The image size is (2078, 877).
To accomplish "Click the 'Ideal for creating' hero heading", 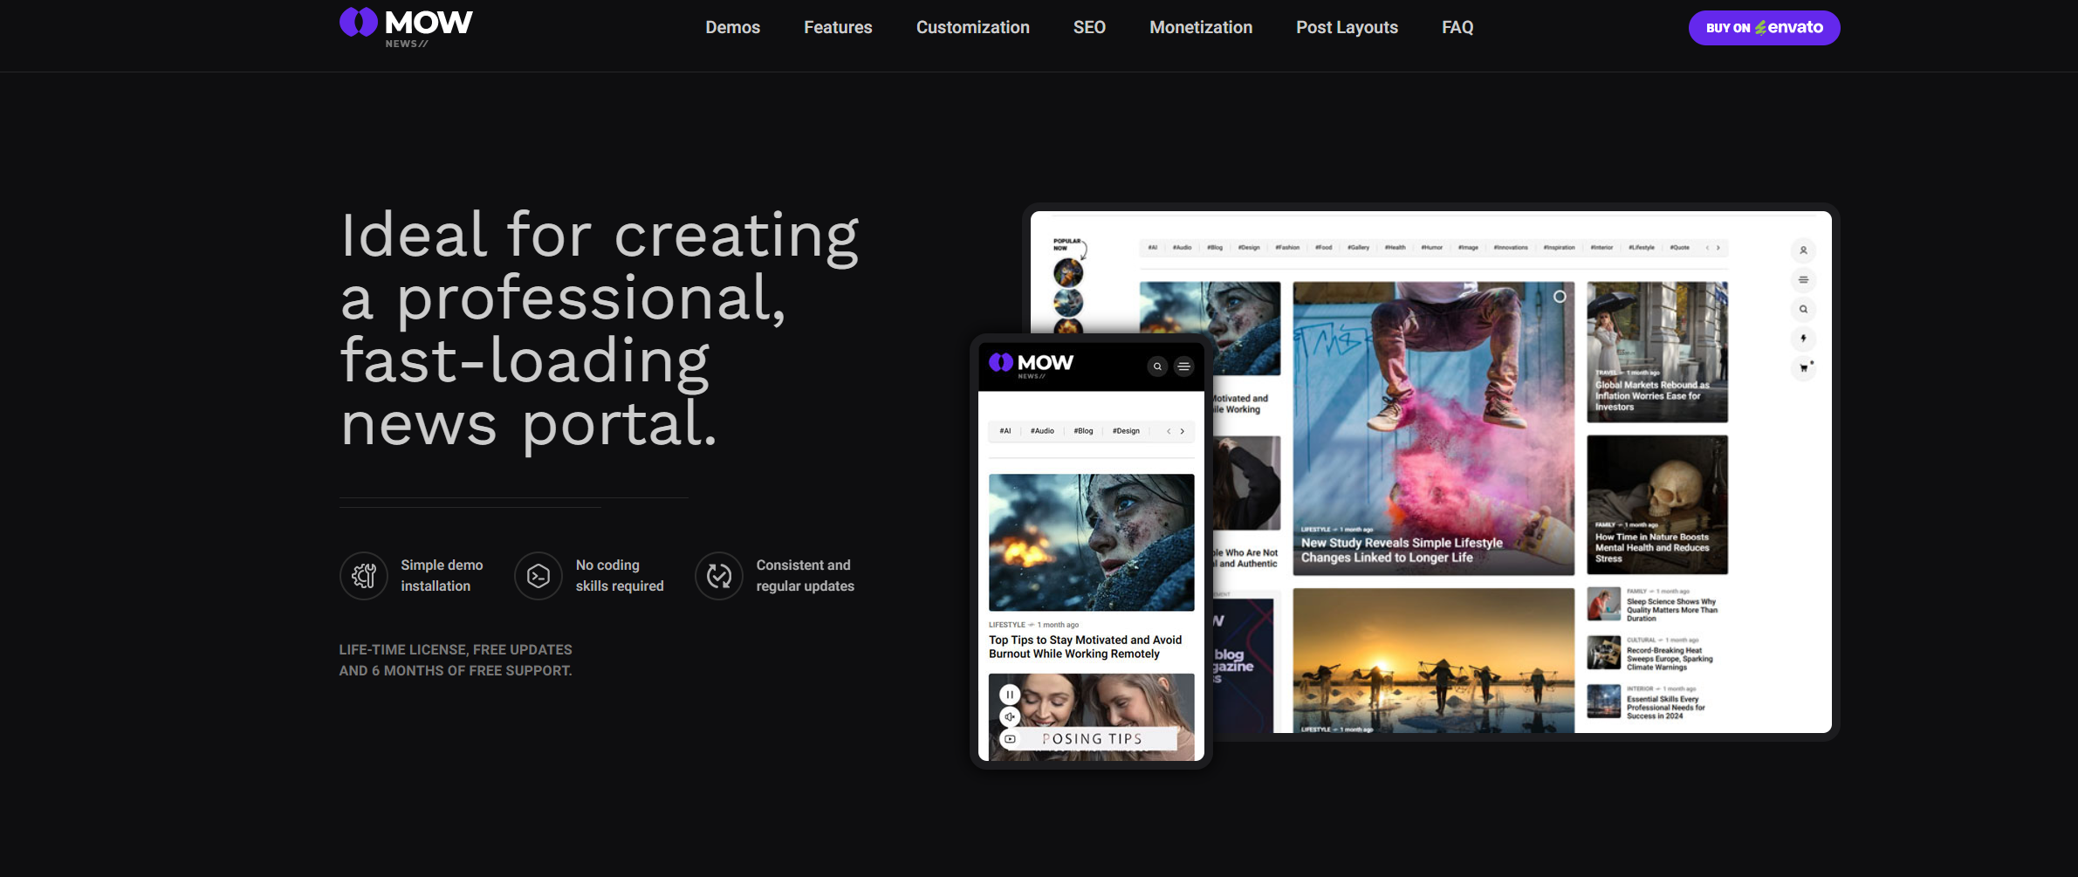I will [600, 328].
